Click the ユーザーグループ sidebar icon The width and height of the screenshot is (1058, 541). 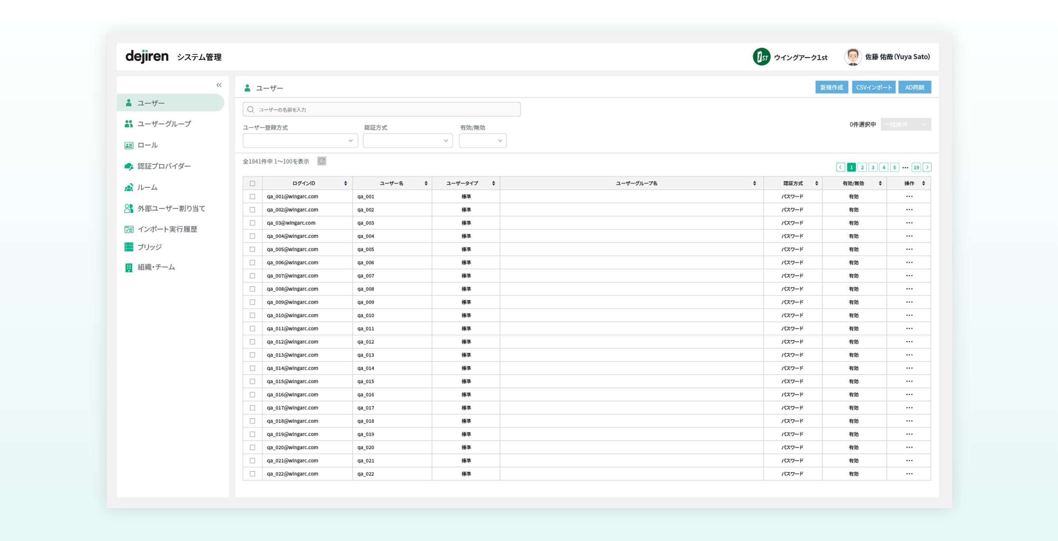tap(128, 123)
